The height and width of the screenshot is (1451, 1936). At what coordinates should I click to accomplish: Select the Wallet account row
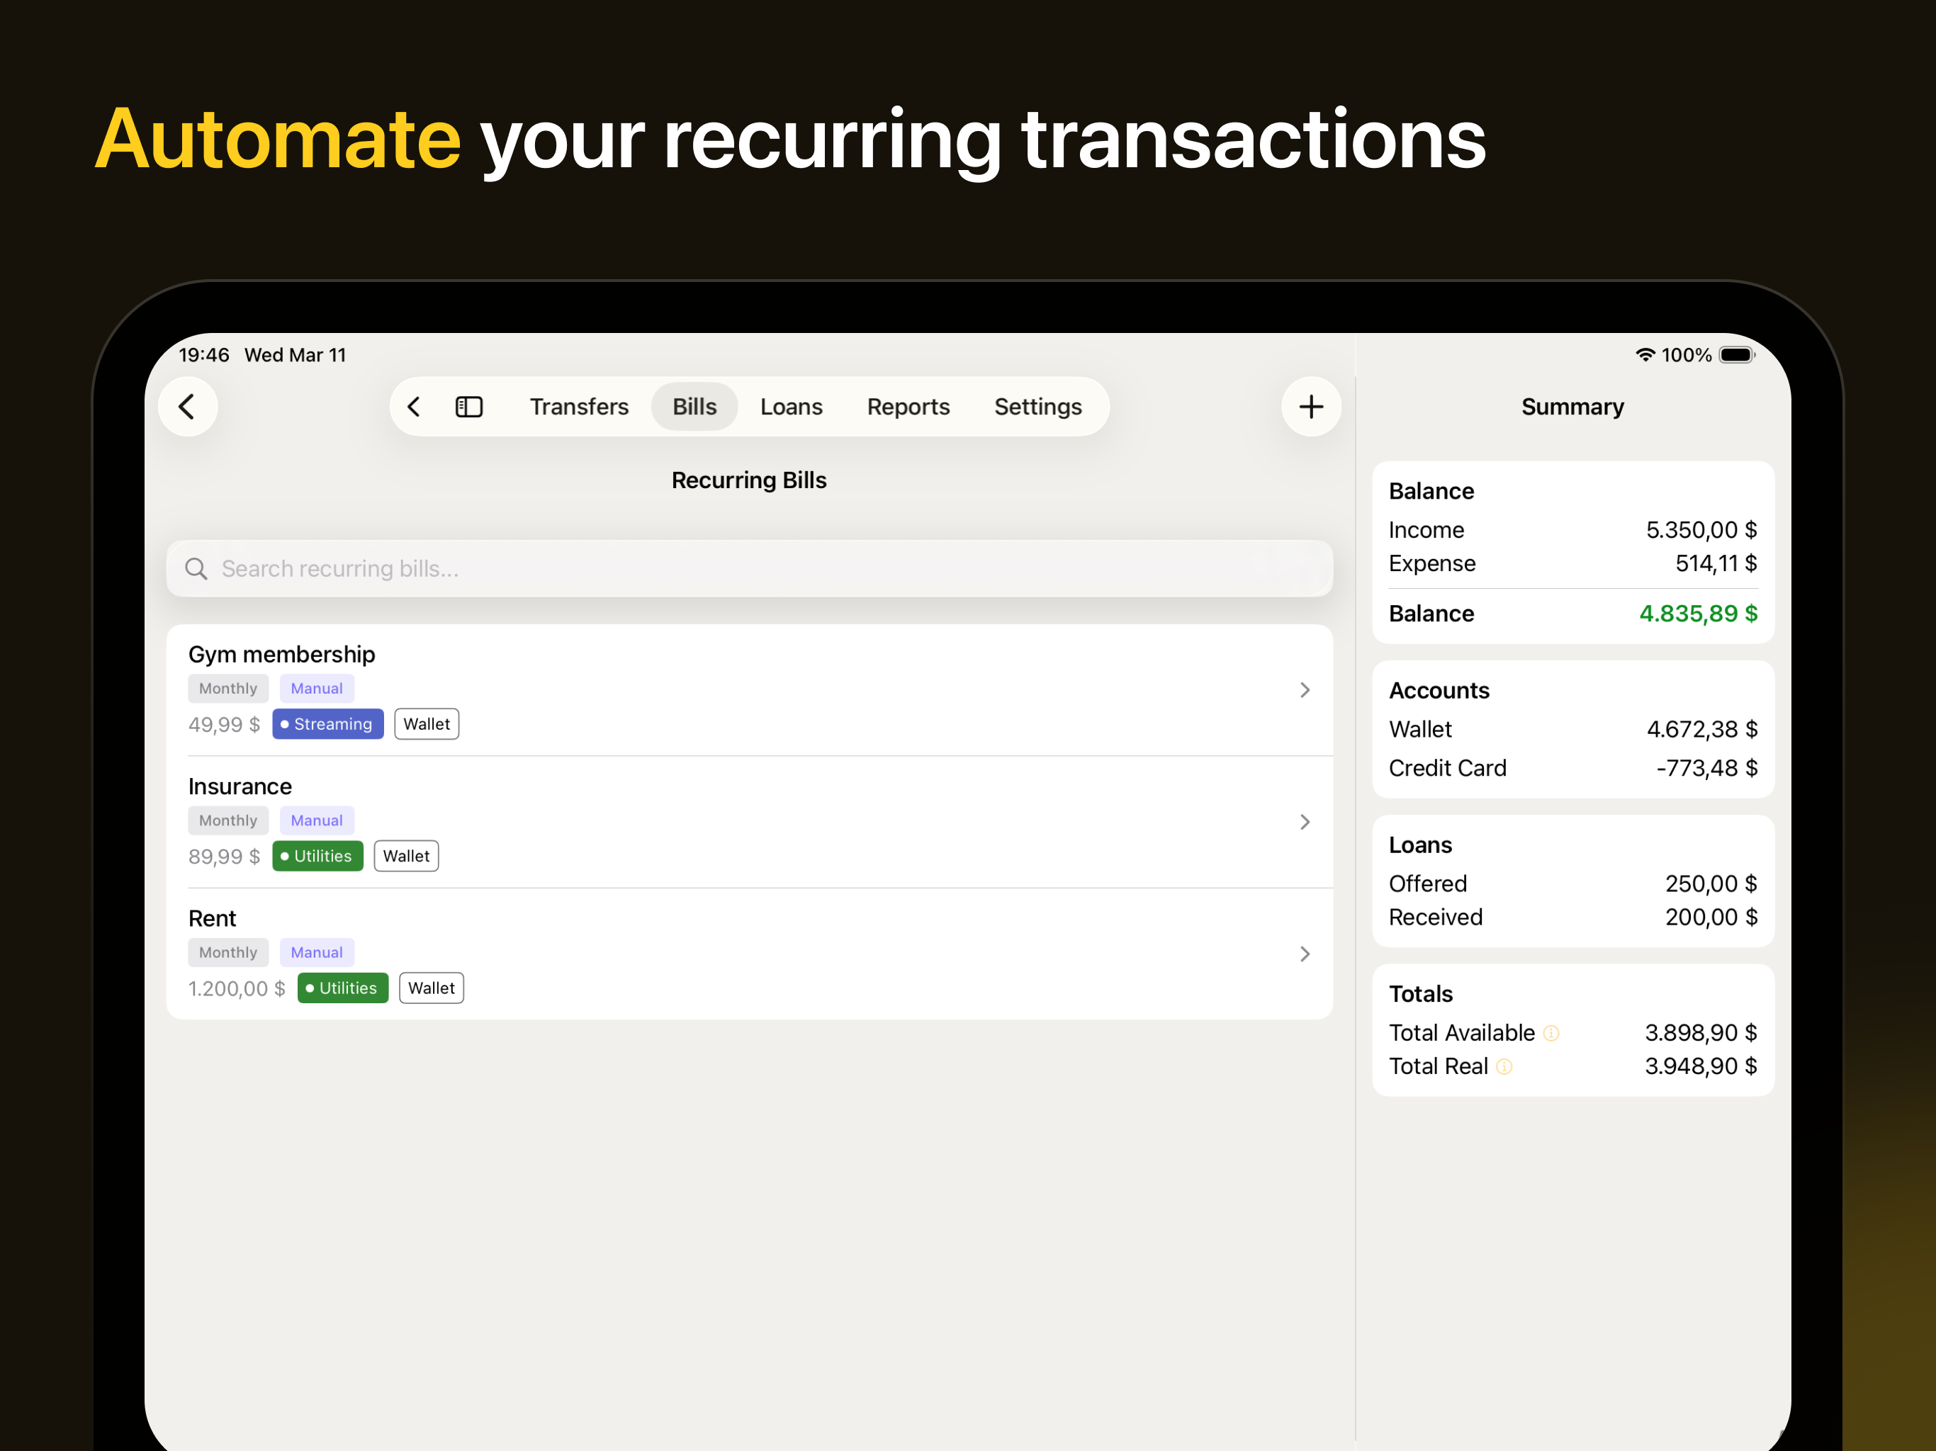[1572, 729]
